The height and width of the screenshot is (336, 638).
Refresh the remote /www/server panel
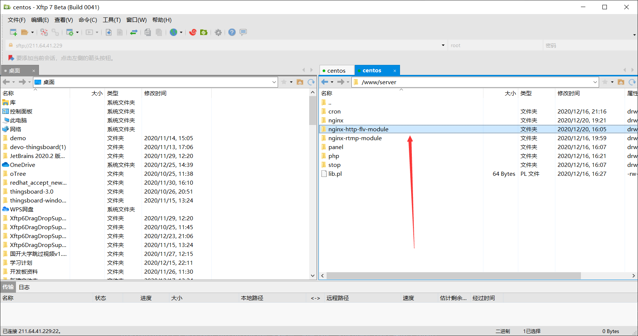pyautogui.click(x=632, y=82)
